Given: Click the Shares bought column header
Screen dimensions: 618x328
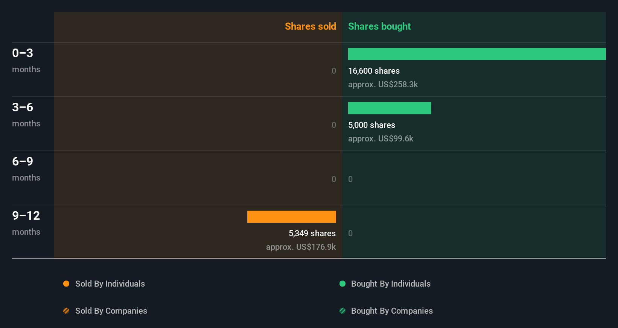Looking at the screenshot, I should pyautogui.click(x=379, y=26).
